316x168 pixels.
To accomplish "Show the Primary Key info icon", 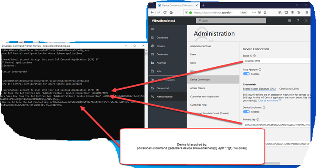I will pyautogui.click(x=258, y=120).
